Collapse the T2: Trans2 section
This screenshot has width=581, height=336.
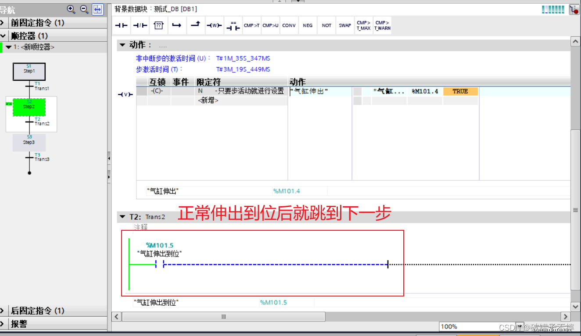coord(122,217)
